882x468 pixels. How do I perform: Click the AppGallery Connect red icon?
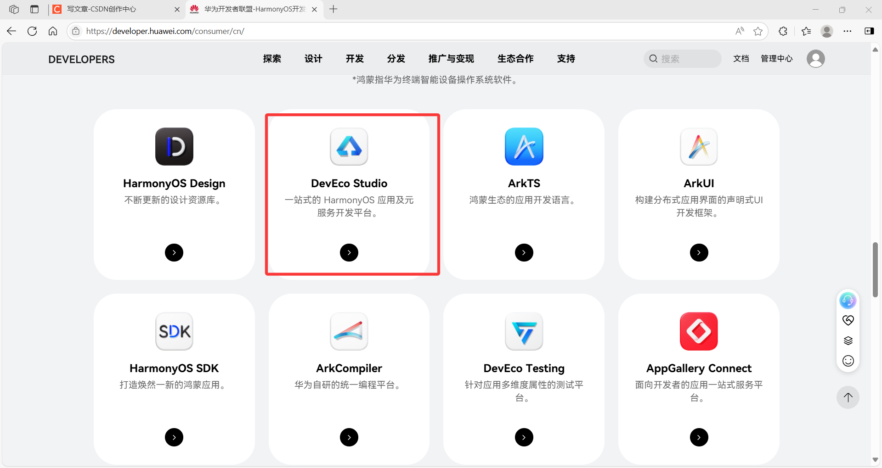[699, 331]
